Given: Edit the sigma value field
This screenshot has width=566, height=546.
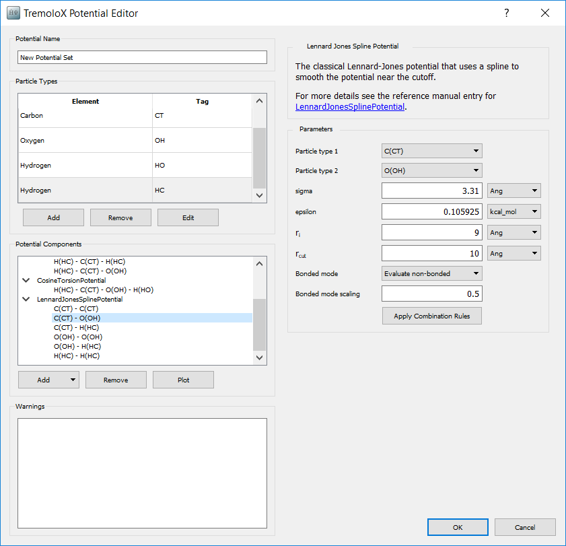Looking at the screenshot, I should click(431, 191).
